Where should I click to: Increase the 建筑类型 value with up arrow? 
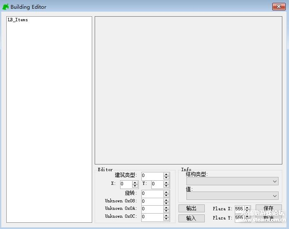166,174
